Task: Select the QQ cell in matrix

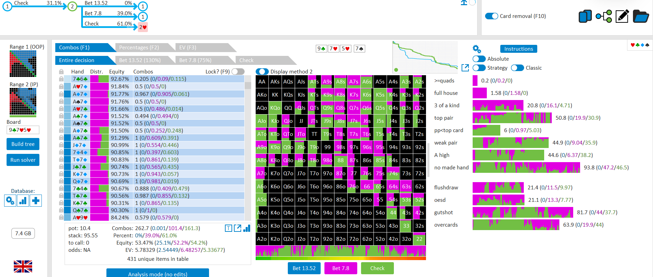Action: pos(288,108)
